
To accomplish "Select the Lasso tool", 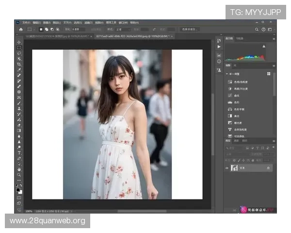I will click(19, 53).
